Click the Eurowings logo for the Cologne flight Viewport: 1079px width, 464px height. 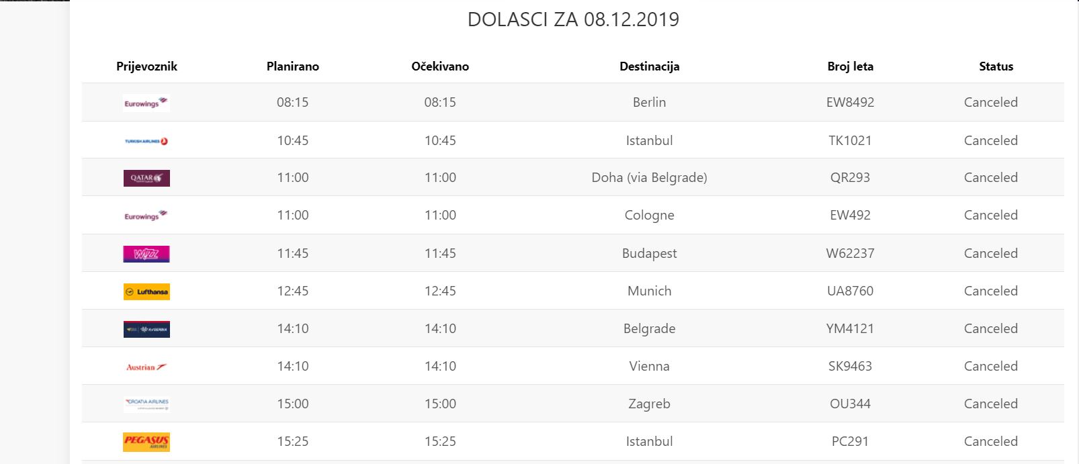pos(146,216)
